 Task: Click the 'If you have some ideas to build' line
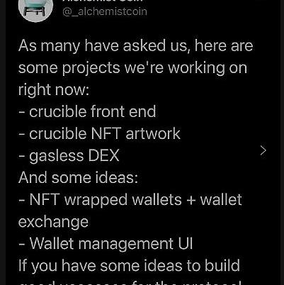click(x=129, y=266)
